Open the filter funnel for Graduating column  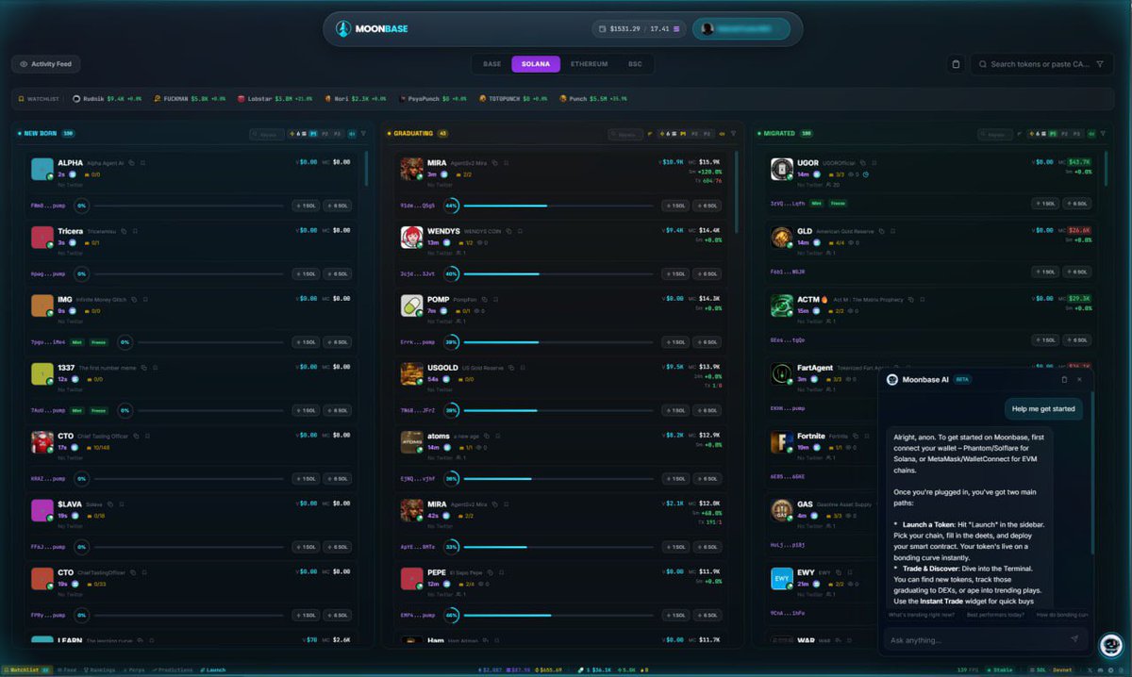pos(733,134)
